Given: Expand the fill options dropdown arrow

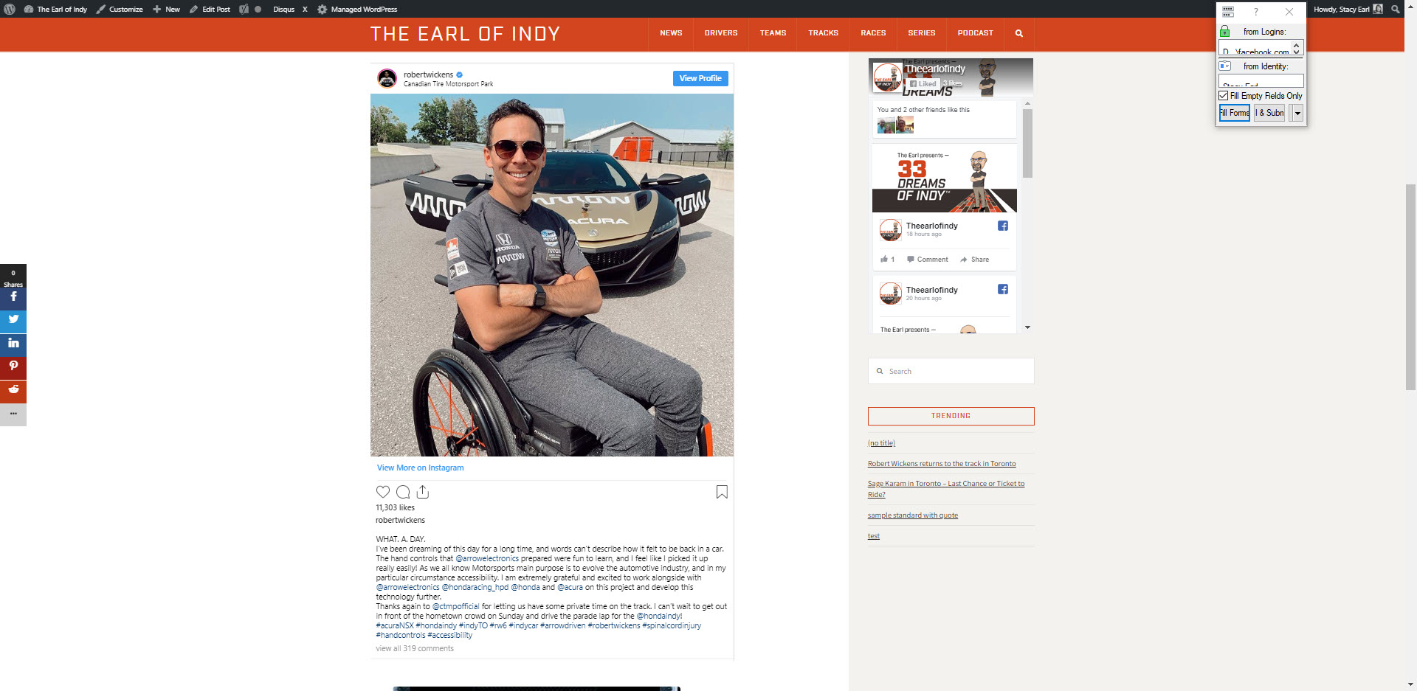Looking at the screenshot, I should (1297, 113).
